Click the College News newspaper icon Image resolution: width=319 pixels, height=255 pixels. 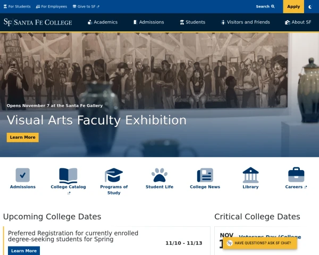205,175
